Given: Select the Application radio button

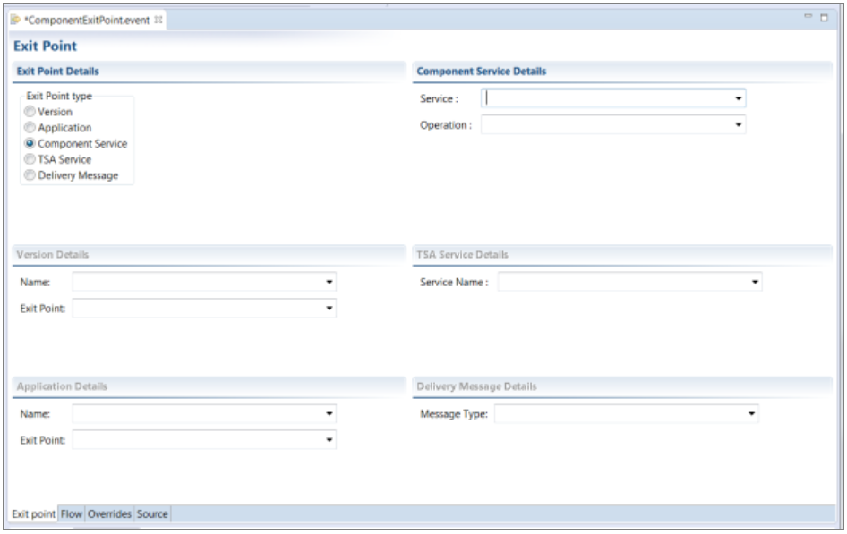Looking at the screenshot, I should pyautogui.click(x=30, y=128).
